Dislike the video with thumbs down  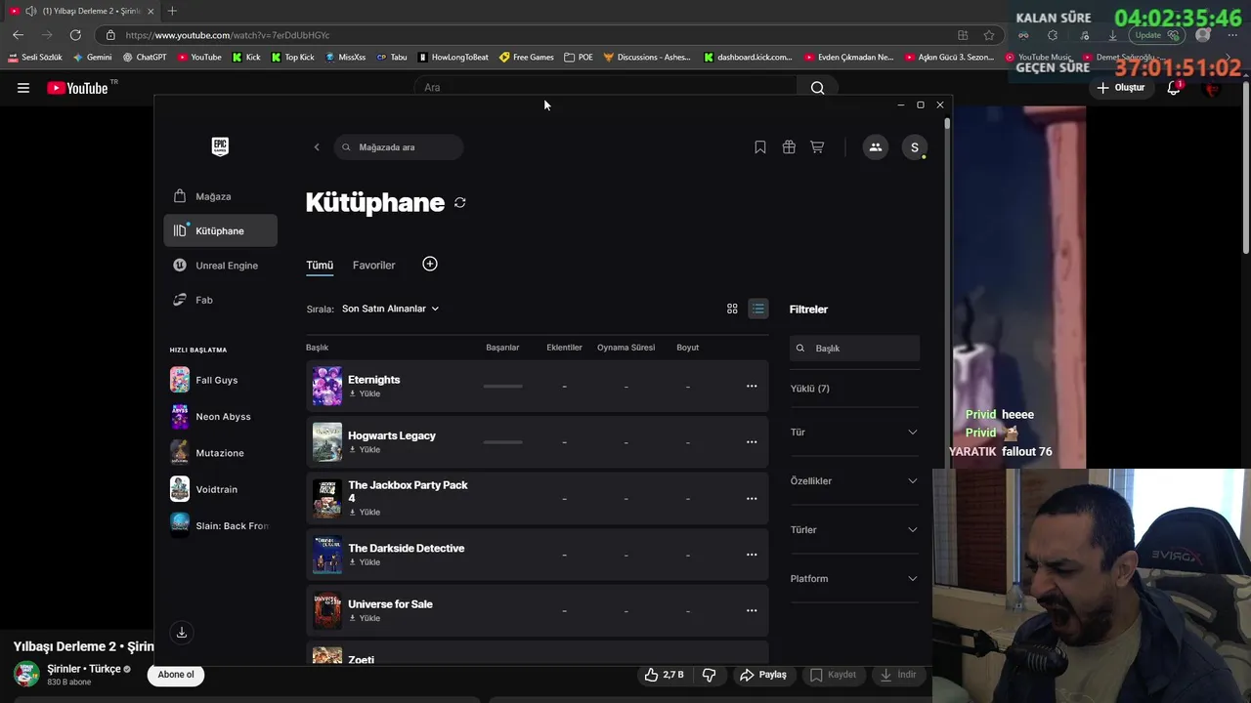710,675
